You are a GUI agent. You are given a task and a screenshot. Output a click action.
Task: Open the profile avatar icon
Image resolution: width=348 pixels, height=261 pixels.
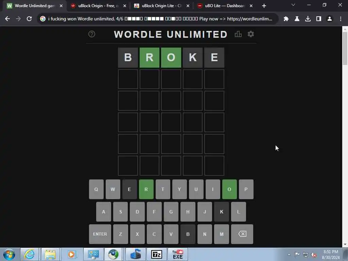(x=330, y=19)
